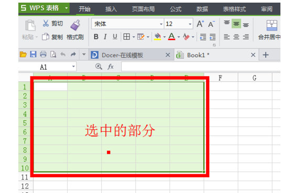Open alignment group dialog launcher

[214, 45]
